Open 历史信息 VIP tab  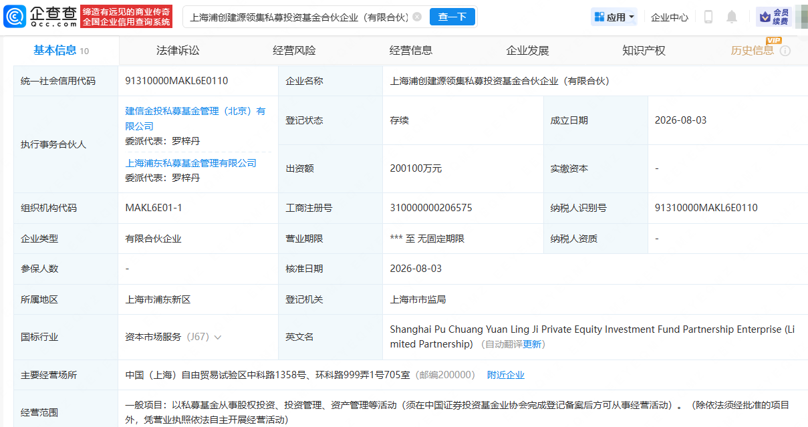[753, 50]
